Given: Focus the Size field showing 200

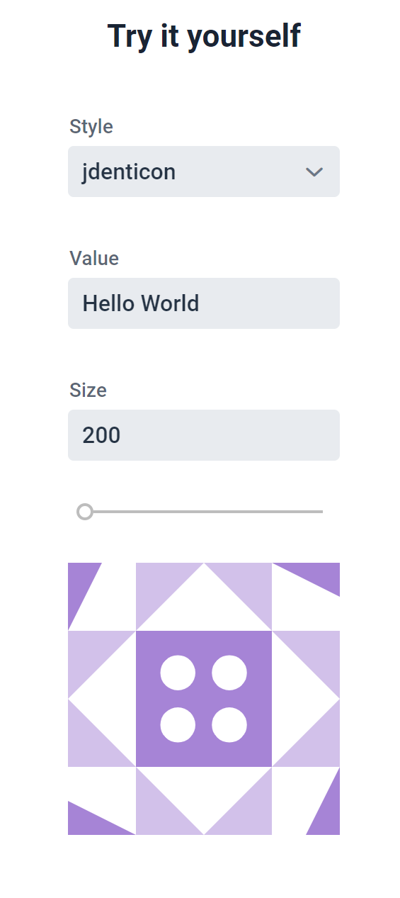Looking at the screenshot, I should click(x=204, y=435).
